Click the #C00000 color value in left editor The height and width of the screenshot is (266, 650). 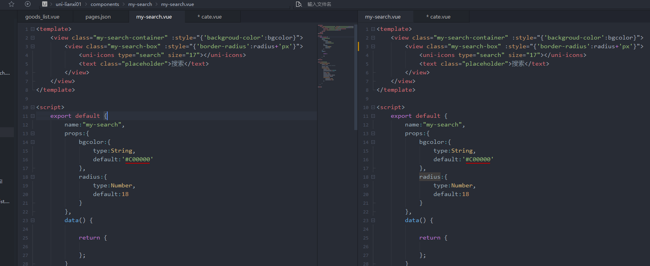point(138,160)
